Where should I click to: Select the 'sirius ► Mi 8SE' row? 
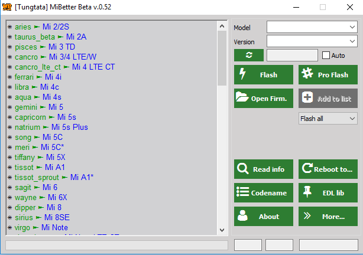[112, 218]
